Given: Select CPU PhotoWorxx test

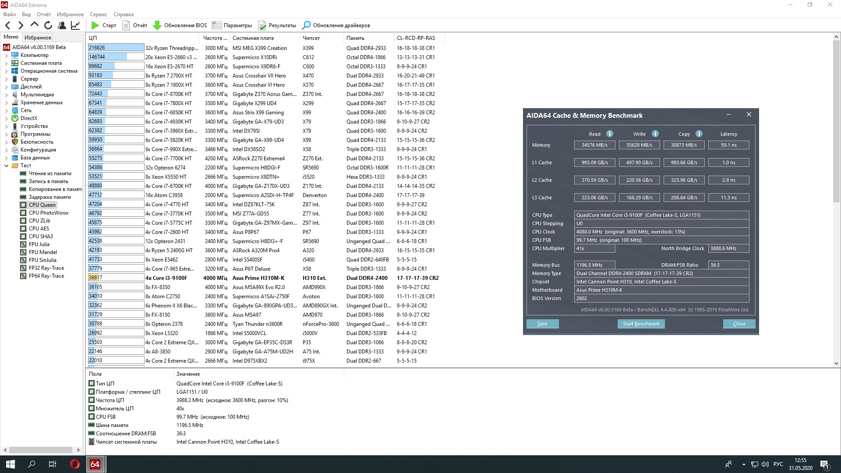Looking at the screenshot, I should pyautogui.click(x=49, y=213).
